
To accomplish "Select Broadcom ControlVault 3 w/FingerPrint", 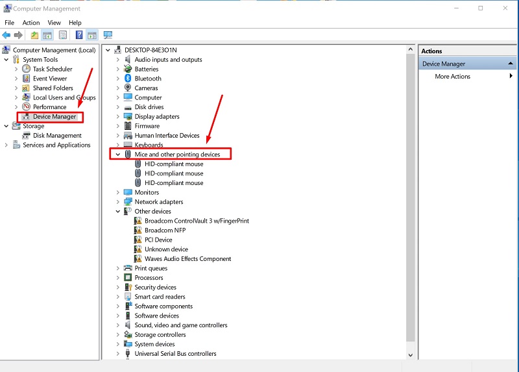I will point(197,221).
